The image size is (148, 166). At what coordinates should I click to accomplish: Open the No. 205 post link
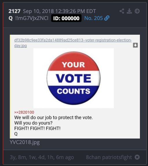click(94, 18)
